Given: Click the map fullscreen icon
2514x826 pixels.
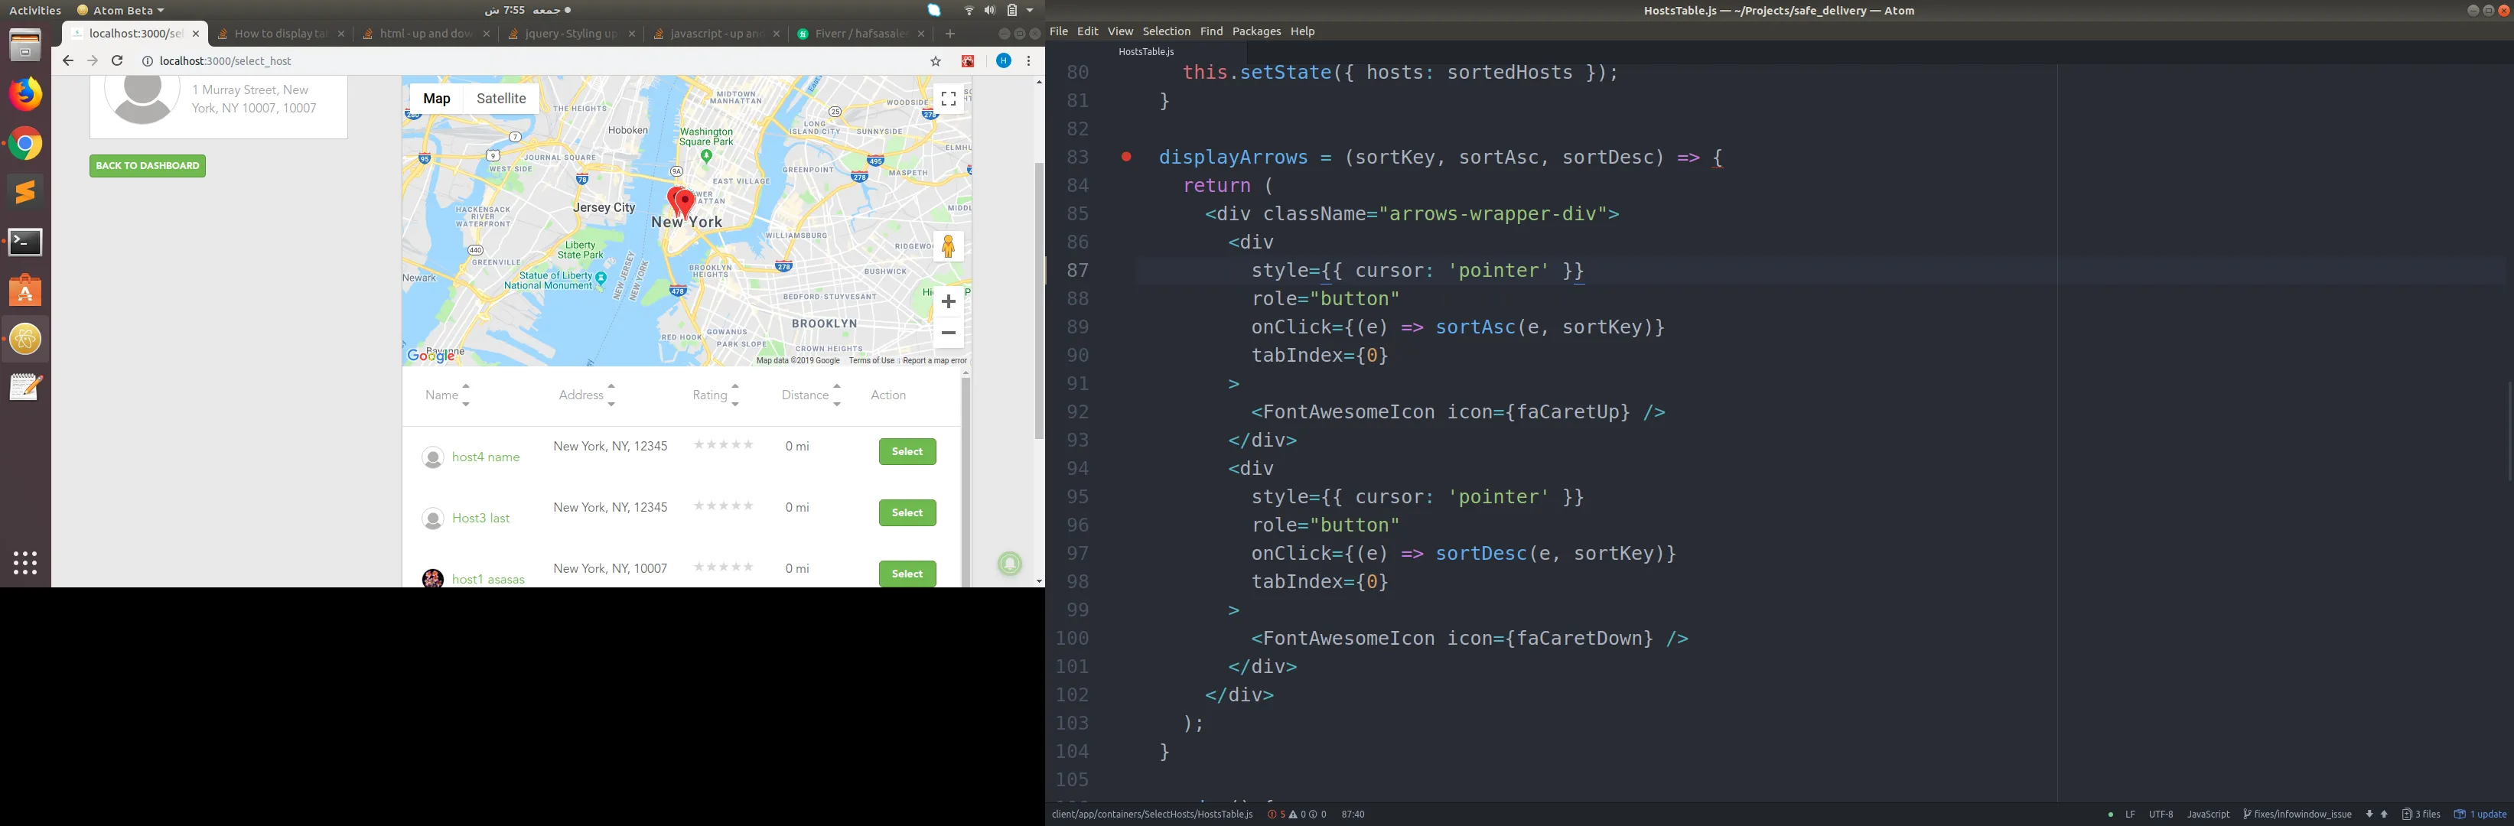Looking at the screenshot, I should (x=948, y=99).
